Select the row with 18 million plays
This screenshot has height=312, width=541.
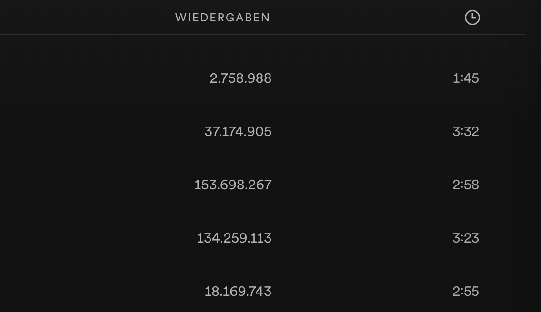(238, 291)
